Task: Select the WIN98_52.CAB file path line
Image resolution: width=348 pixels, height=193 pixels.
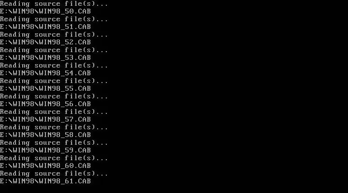Action: (x=45, y=42)
